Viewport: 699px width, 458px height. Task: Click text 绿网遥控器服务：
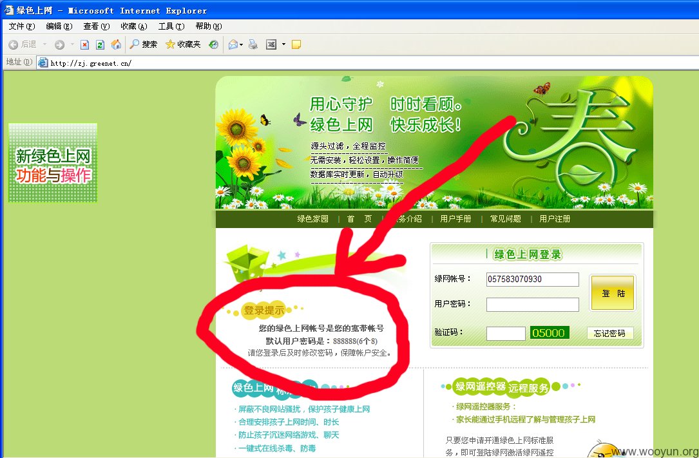tap(486, 406)
